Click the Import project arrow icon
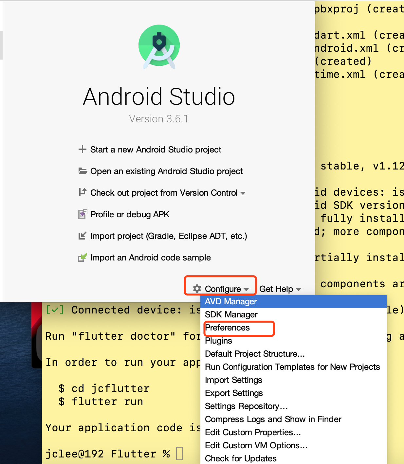Viewport: 404px width, 464px height. click(x=82, y=236)
